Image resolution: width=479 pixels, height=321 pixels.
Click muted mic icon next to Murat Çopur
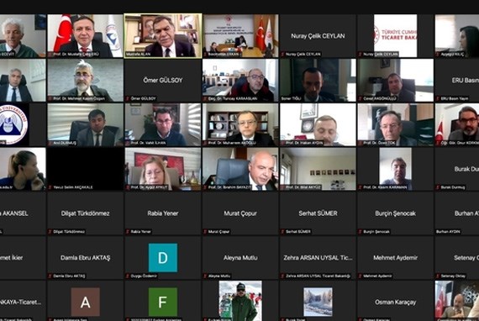[x=205, y=232]
